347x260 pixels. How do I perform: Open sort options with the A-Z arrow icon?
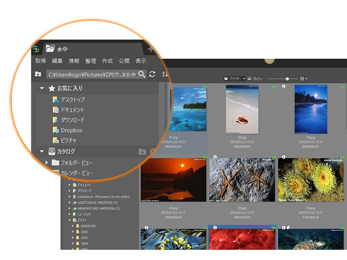[x=165, y=74]
